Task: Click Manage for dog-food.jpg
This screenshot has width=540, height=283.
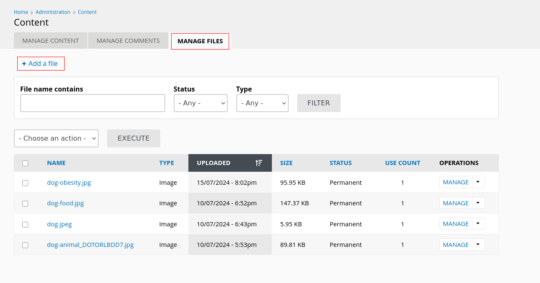Action: tap(456, 203)
